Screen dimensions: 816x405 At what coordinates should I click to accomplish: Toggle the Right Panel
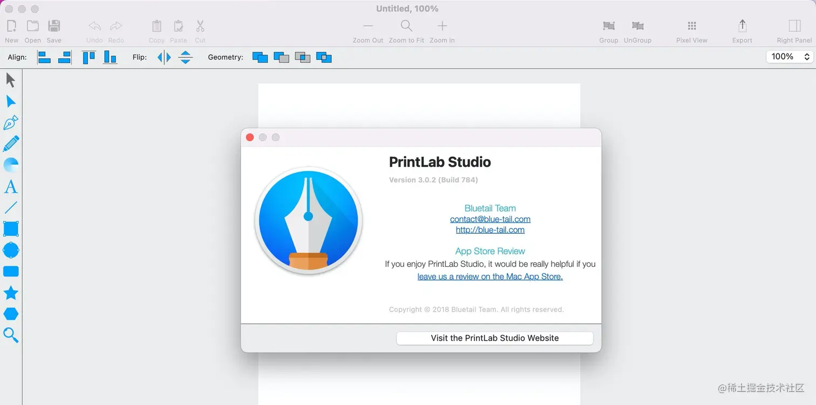coord(794,26)
